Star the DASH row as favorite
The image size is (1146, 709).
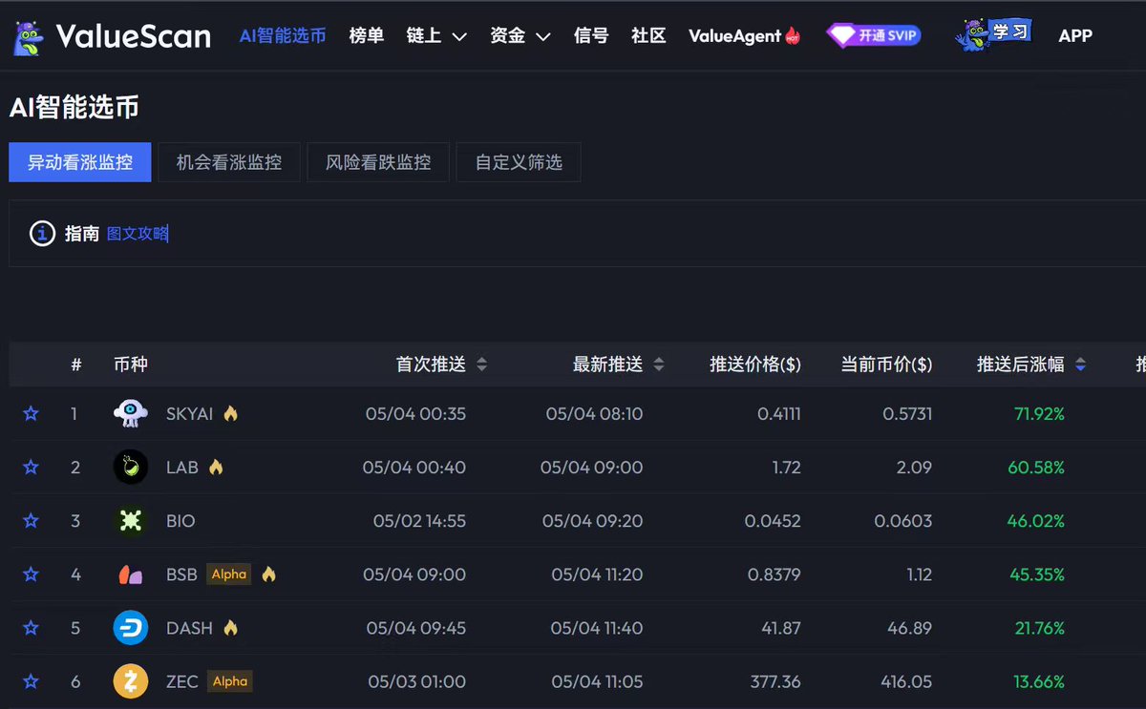click(x=31, y=628)
